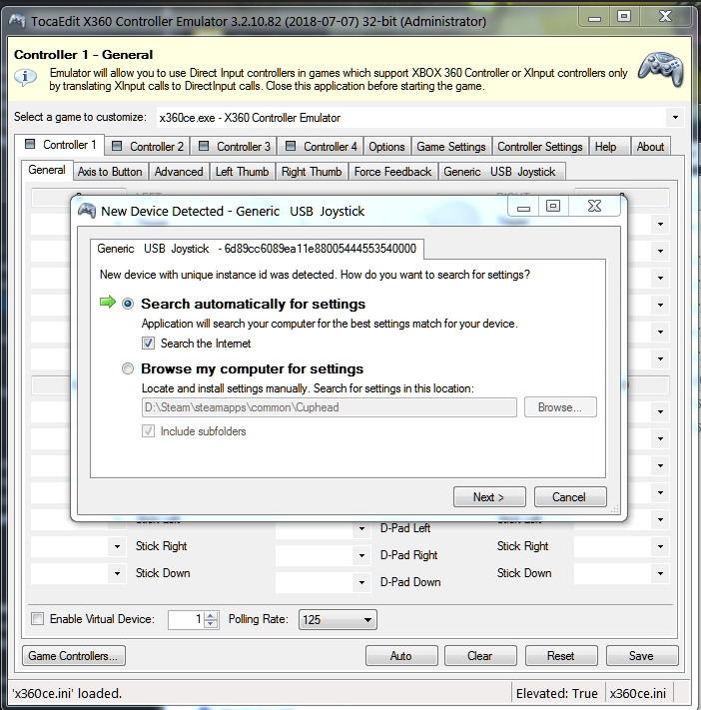Click the Controller 4 tab status square icon
This screenshot has height=710, width=701.
[x=291, y=146]
